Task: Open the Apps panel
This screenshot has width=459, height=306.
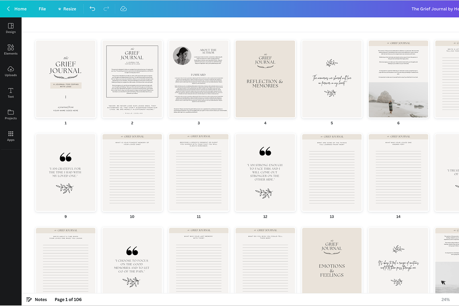Action: [11, 136]
